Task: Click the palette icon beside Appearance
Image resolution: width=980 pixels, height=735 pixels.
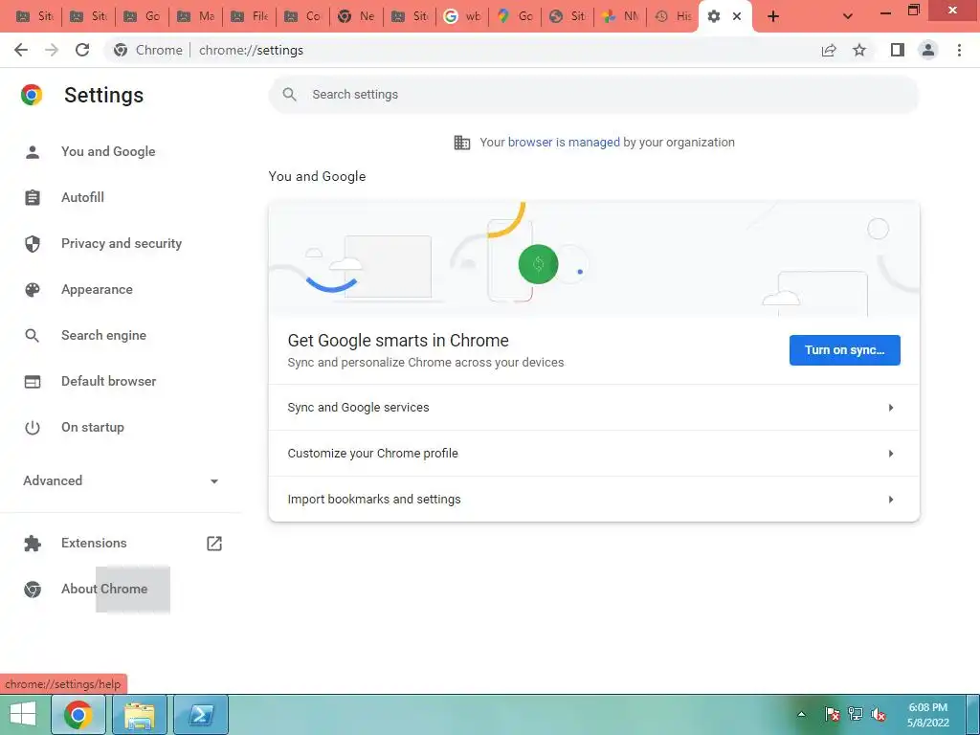Action: 33,289
